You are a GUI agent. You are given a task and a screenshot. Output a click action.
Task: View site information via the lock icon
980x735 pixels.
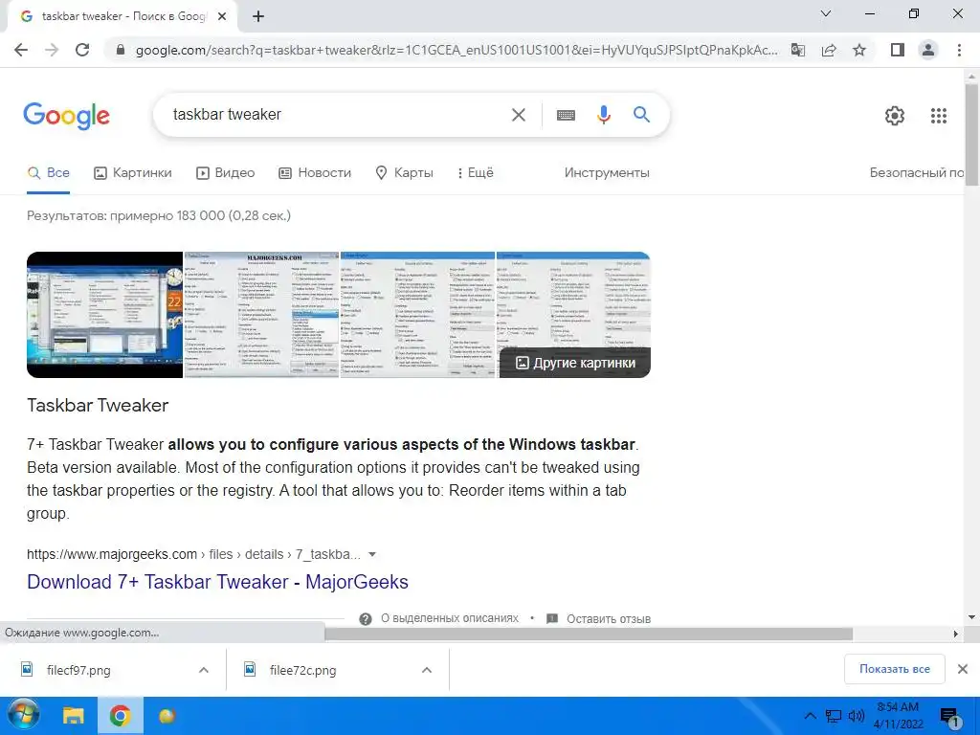point(121,50)
